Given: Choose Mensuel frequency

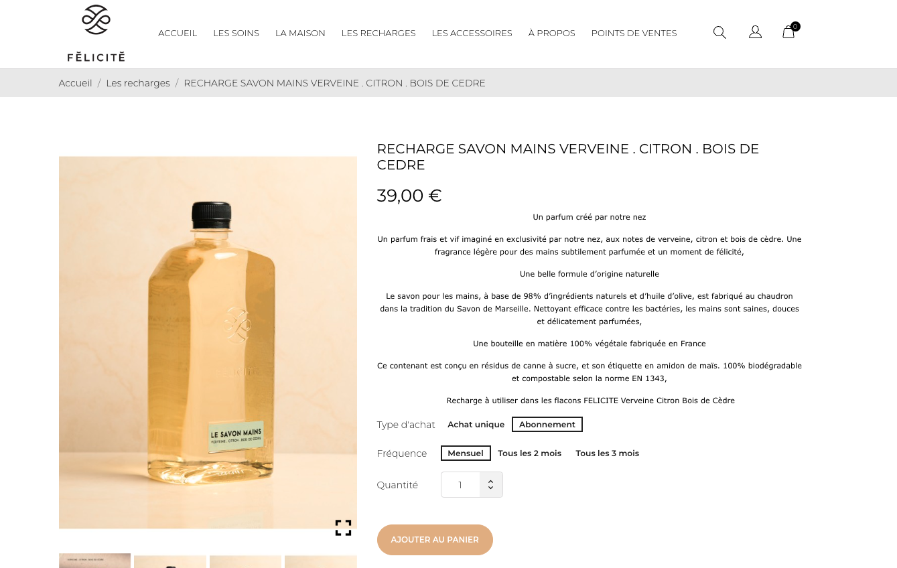Looking at the screenshot, I should click(x=466, y=453).
